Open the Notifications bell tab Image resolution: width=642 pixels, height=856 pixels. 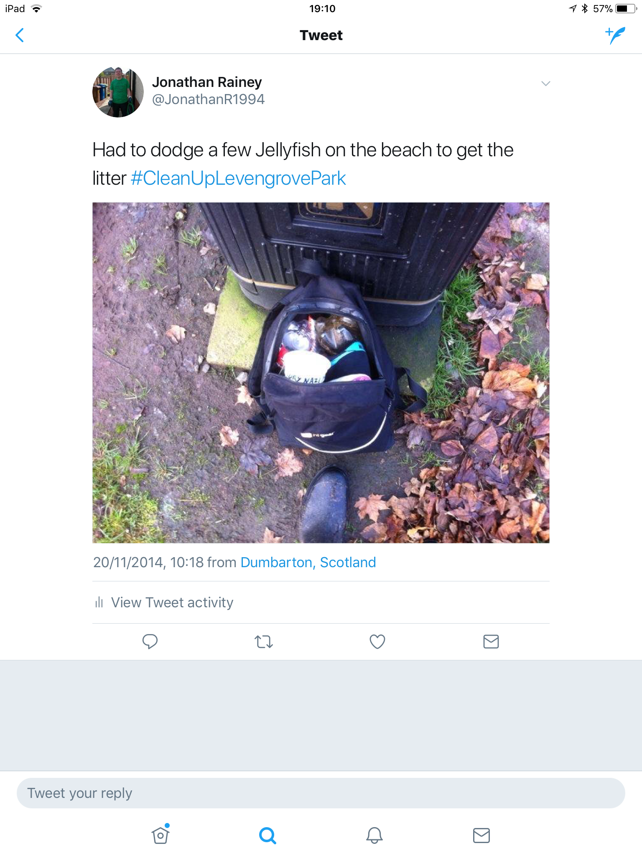pos(374,836)
